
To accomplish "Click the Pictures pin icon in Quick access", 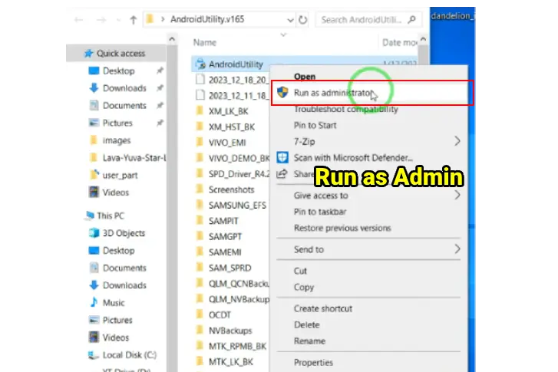I will click(x=160, y=123).
